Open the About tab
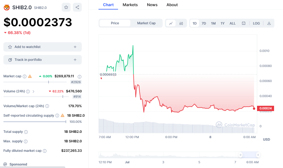This screenshot has width=283, height=168. pyautogui.click(x=172, y=5)
